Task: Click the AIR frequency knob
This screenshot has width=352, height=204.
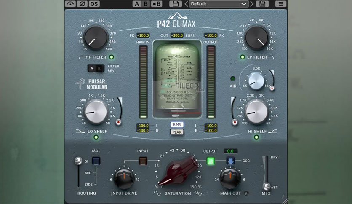Action: (256, 81)
